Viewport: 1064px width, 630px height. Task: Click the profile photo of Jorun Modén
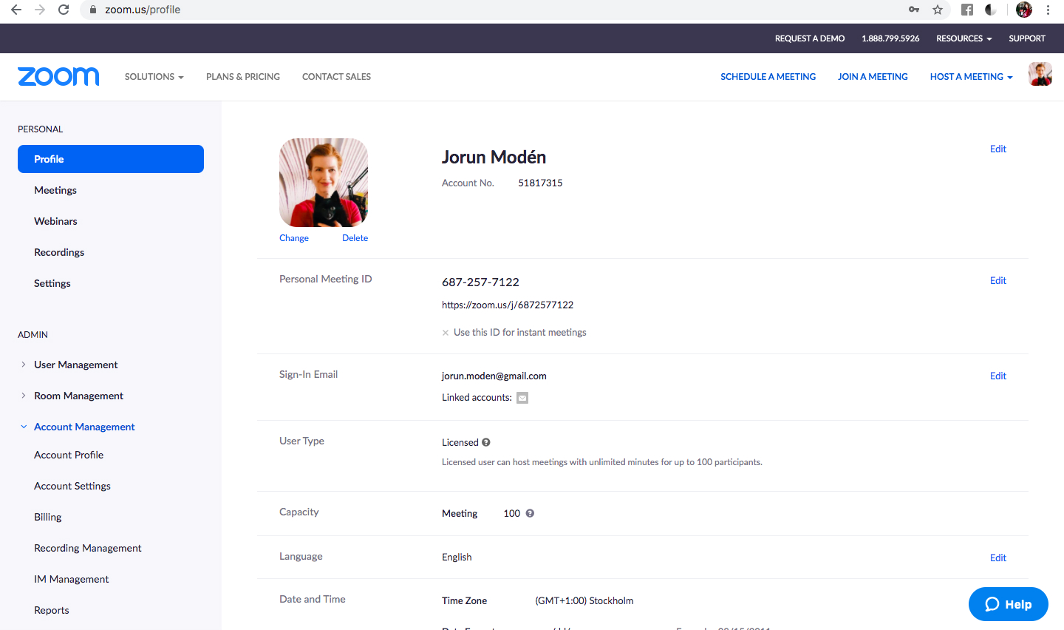tap(324, 183)
